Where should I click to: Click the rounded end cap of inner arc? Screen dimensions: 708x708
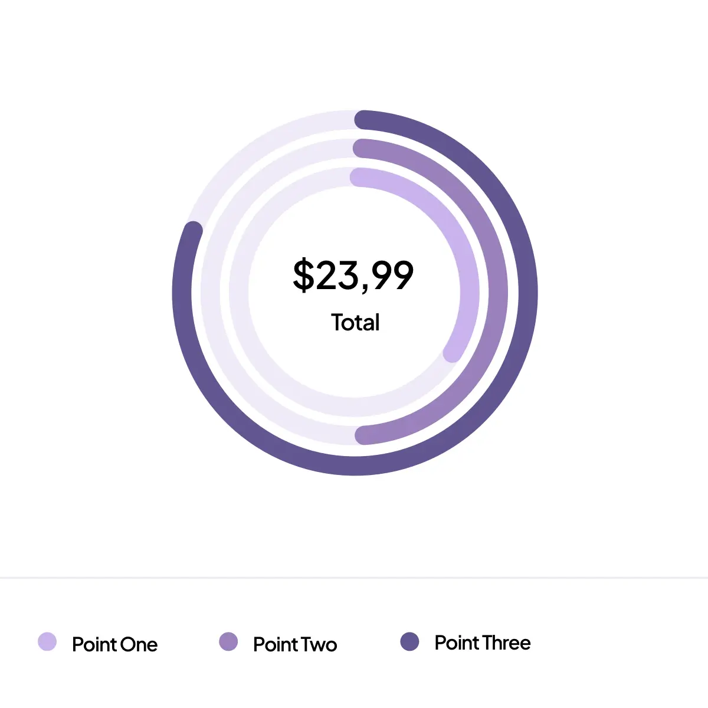click(x=452, y=353)
